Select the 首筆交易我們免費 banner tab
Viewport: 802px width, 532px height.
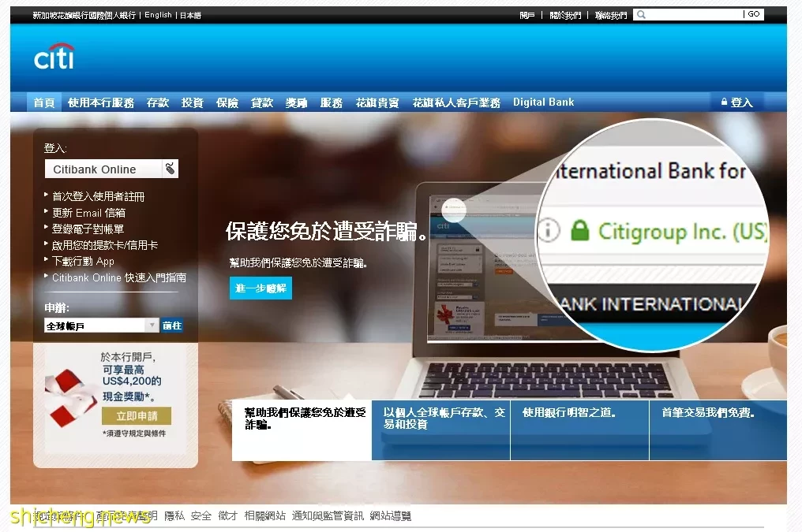click(718, 430)
